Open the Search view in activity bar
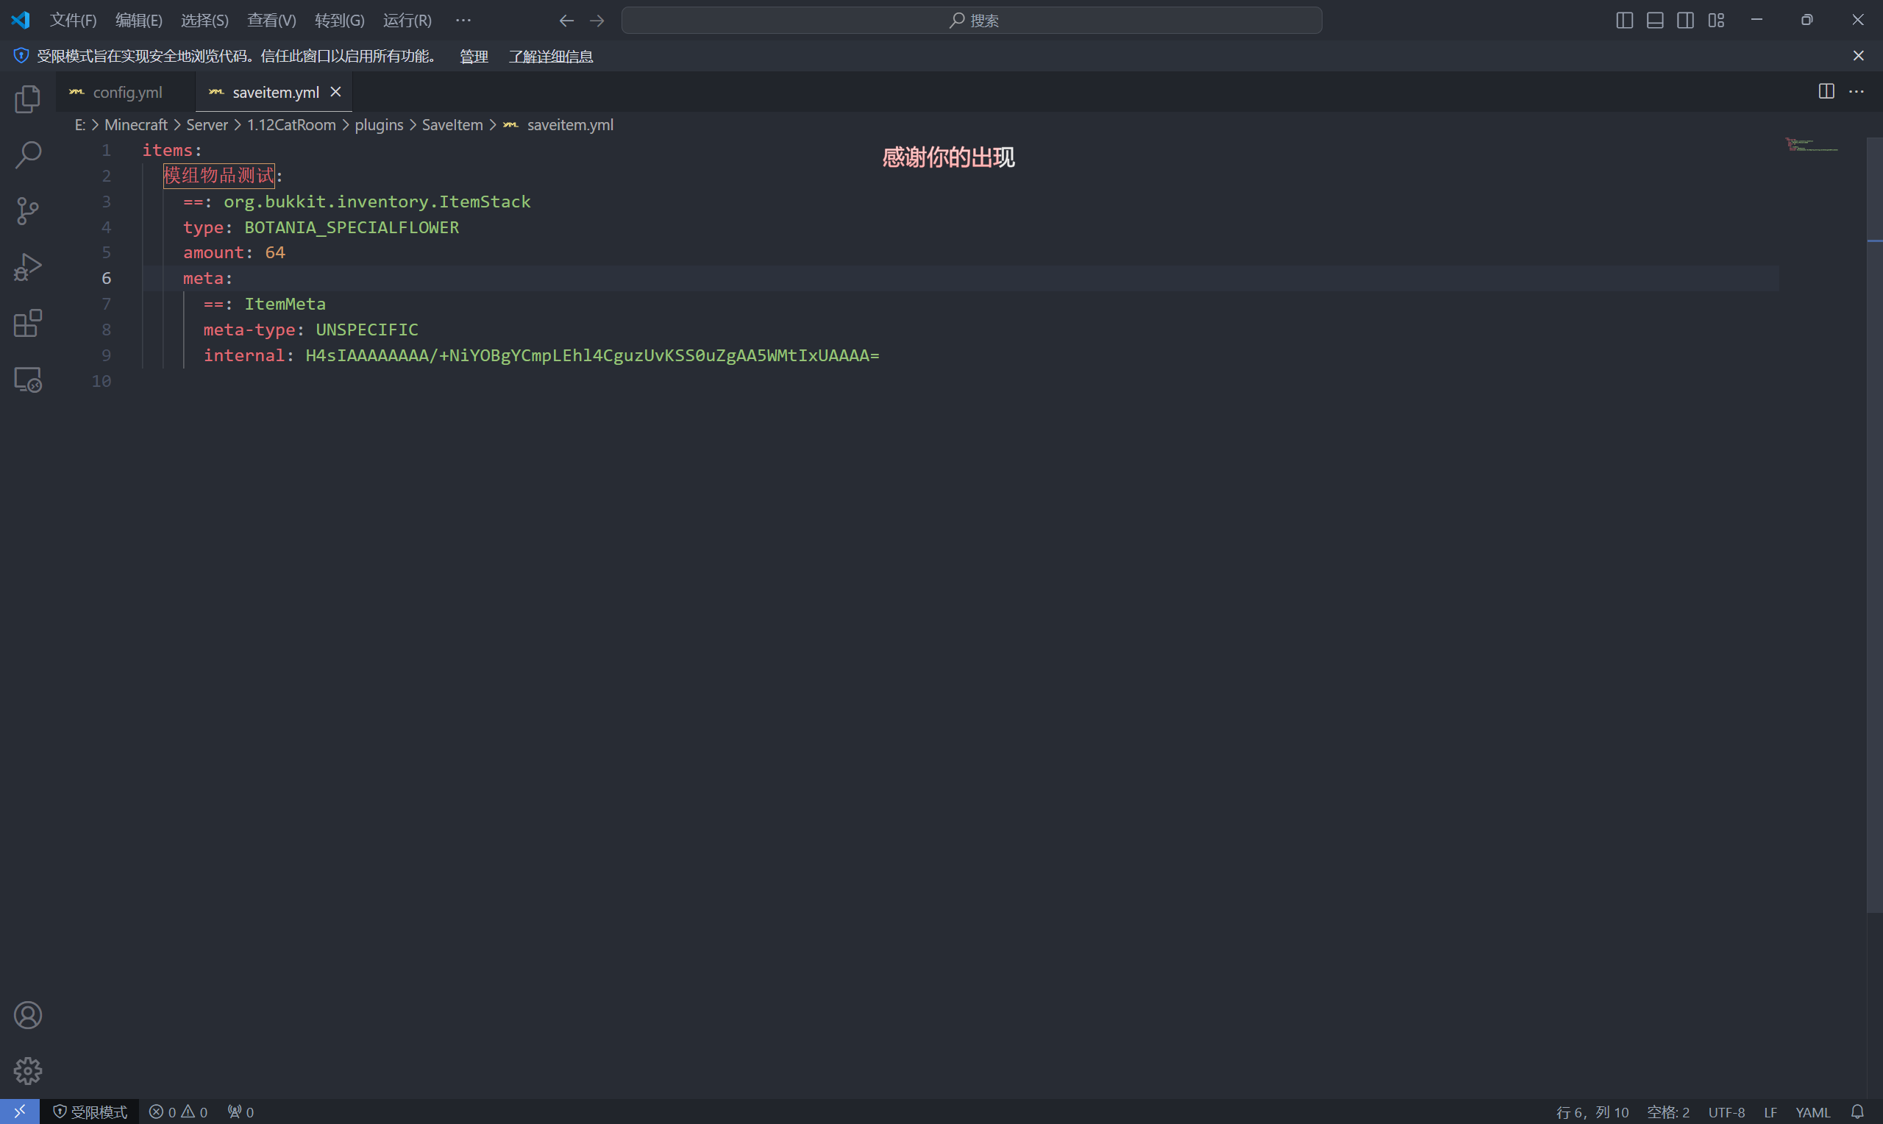The image size is (1883, 1124). [x=27, y=155]
